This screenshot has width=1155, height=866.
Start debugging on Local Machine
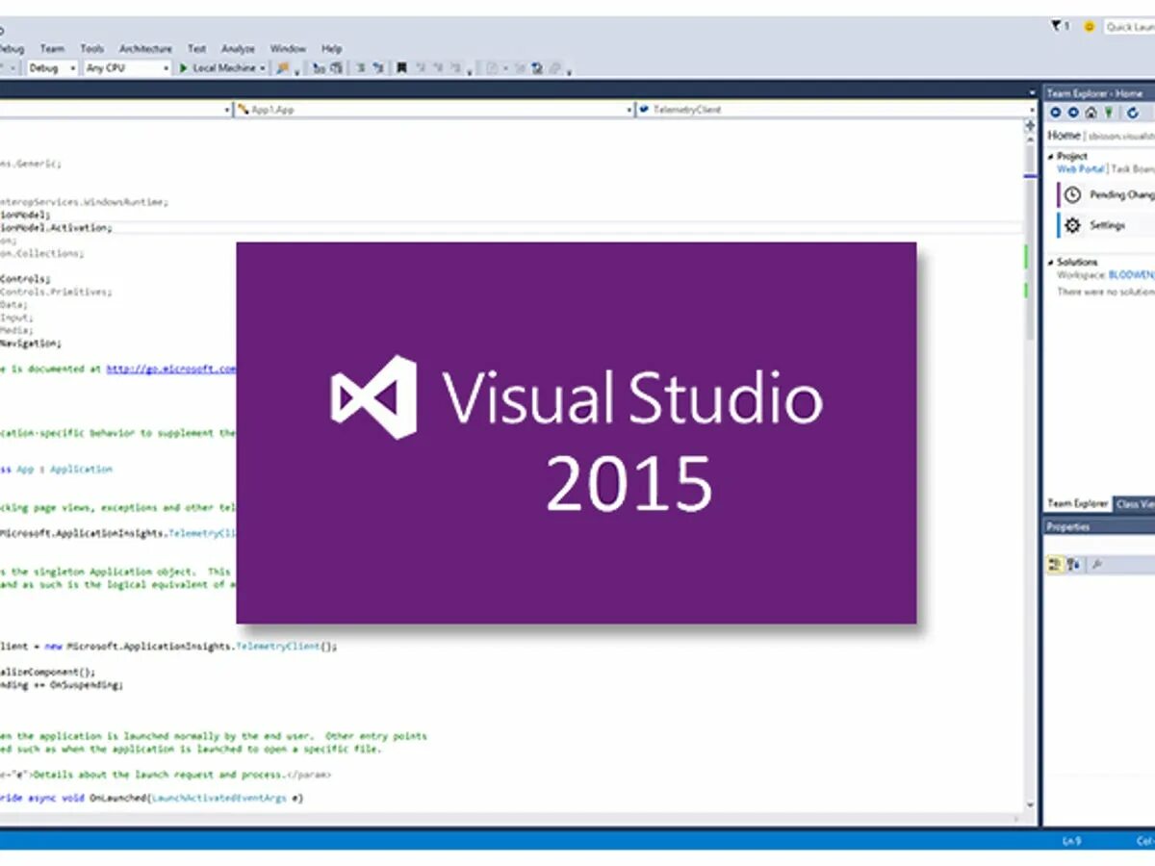(218, 68)
